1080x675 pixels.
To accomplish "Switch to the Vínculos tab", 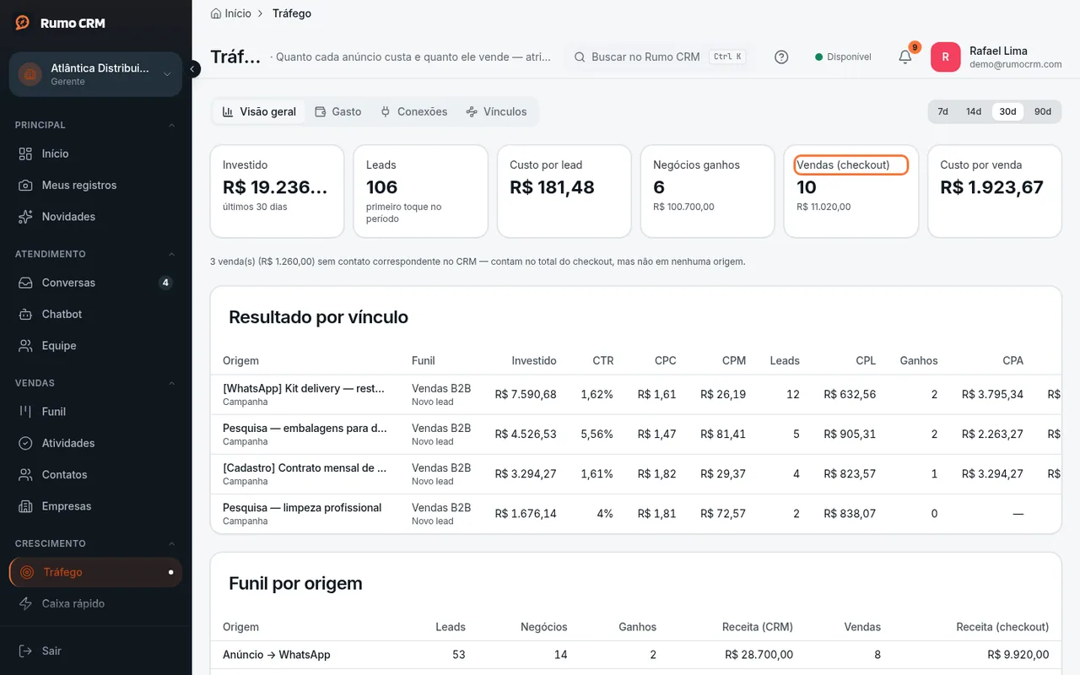I will [496, 111].
